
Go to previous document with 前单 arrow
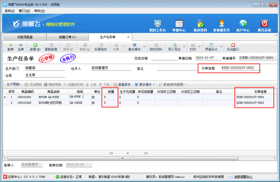pos(10,45)
